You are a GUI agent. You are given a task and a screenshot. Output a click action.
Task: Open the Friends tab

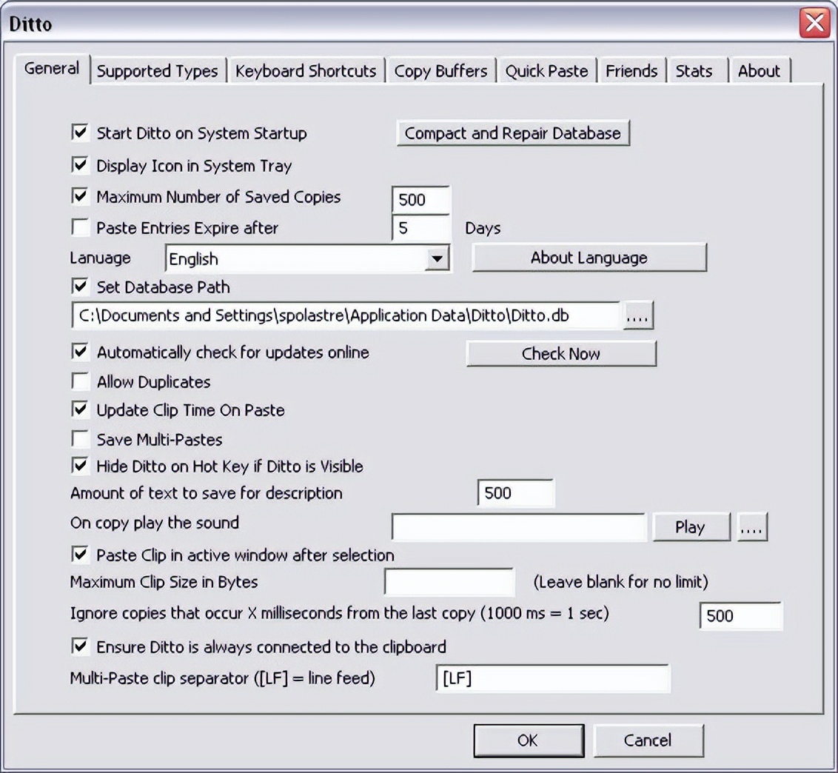pos(631,70)
